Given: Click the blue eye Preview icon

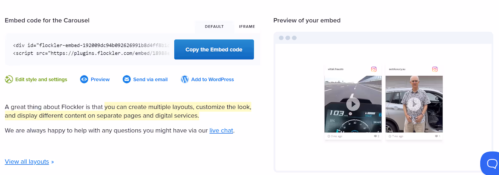Looking at the screenshot, I should (84, 79).
